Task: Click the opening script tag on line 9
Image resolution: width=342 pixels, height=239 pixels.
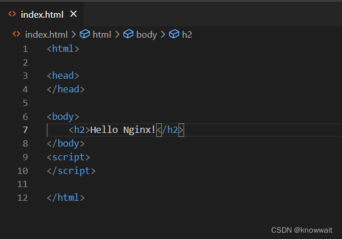Action: pyautogui.click(x=68, y=157)
